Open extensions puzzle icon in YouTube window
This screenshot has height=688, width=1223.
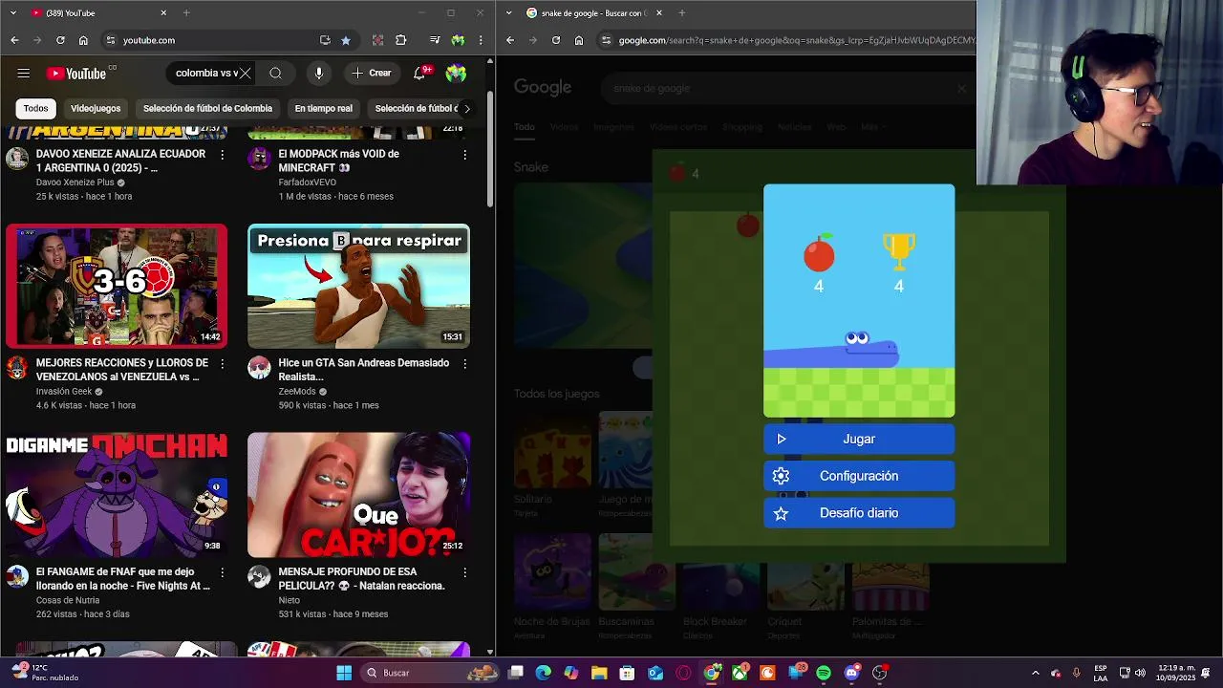click(x=400, y=40)
